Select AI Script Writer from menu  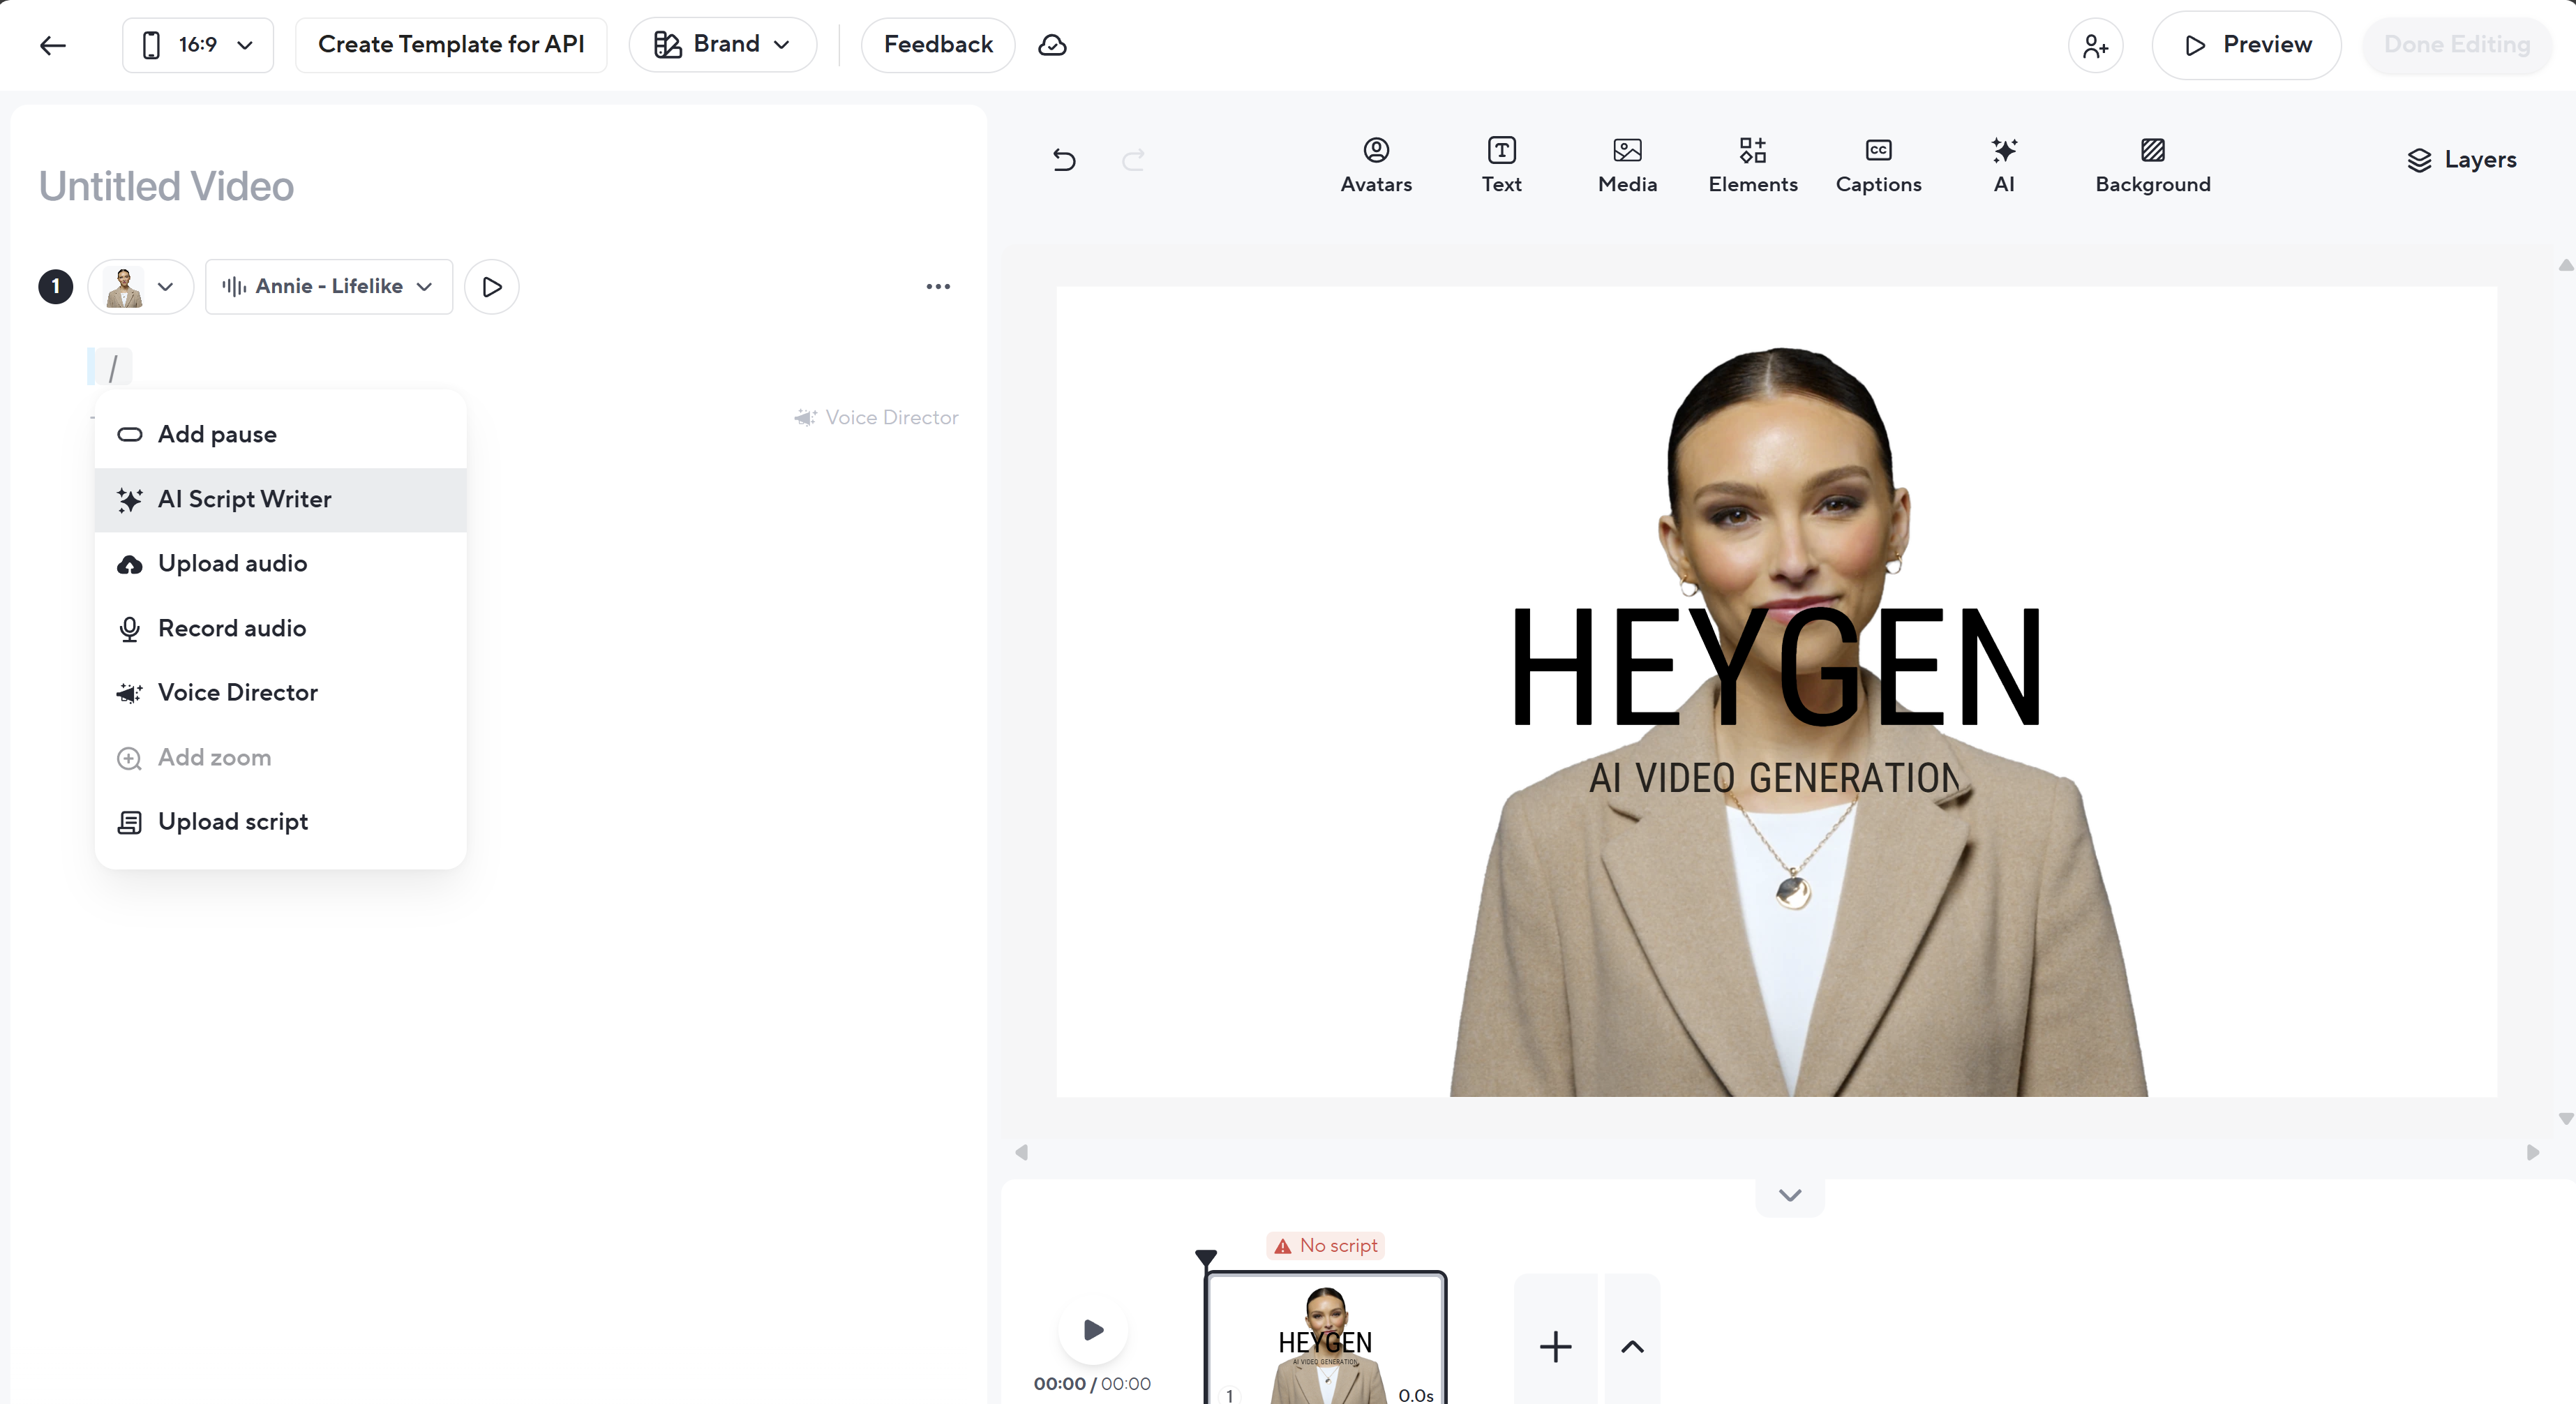[x=244, y=499]
